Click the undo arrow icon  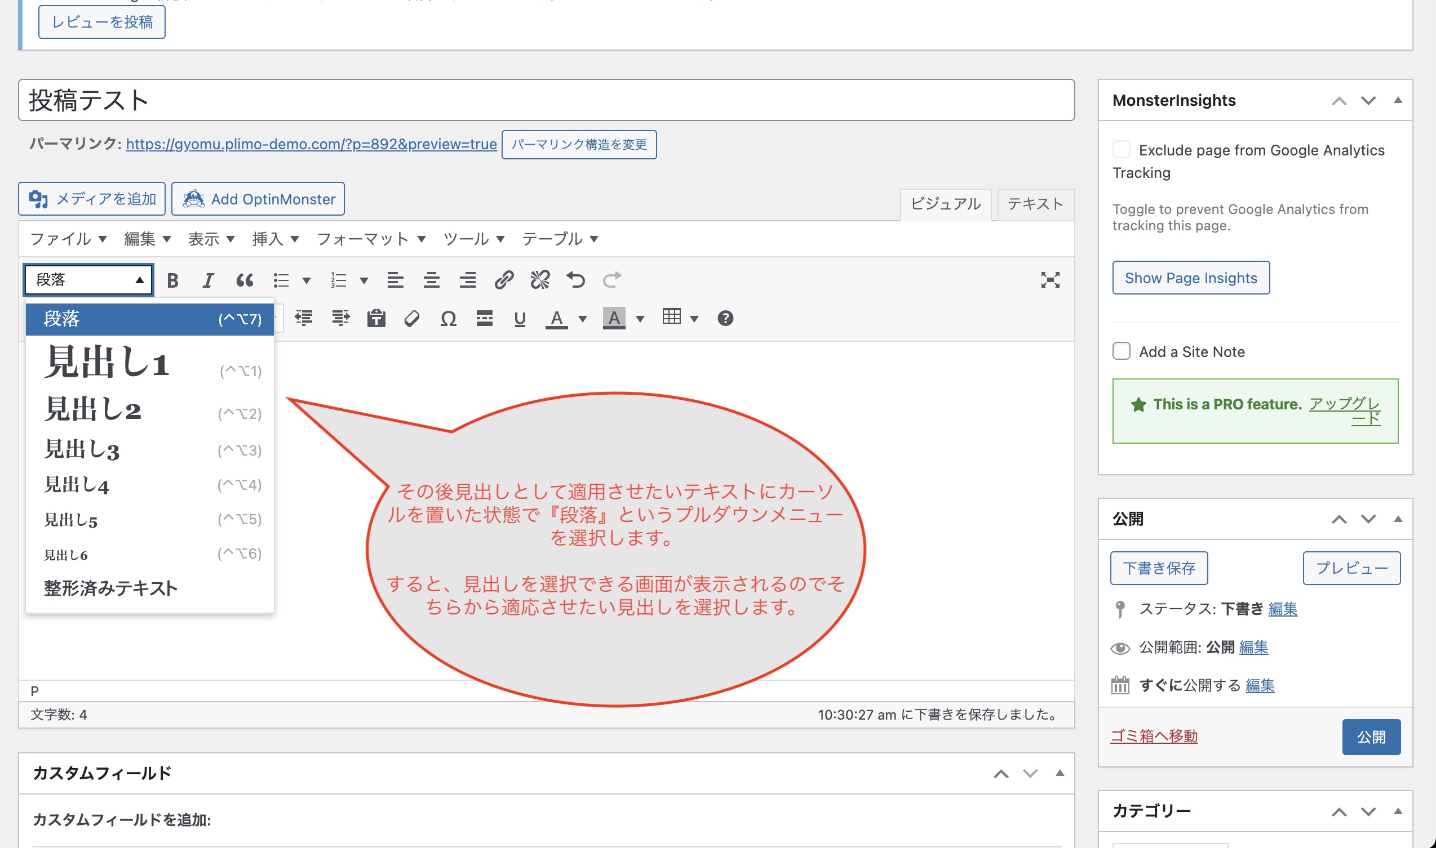575,280
